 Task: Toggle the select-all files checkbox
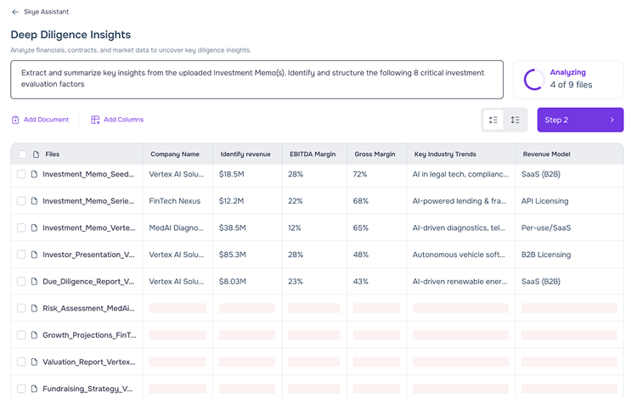click(x=22, y=154)
